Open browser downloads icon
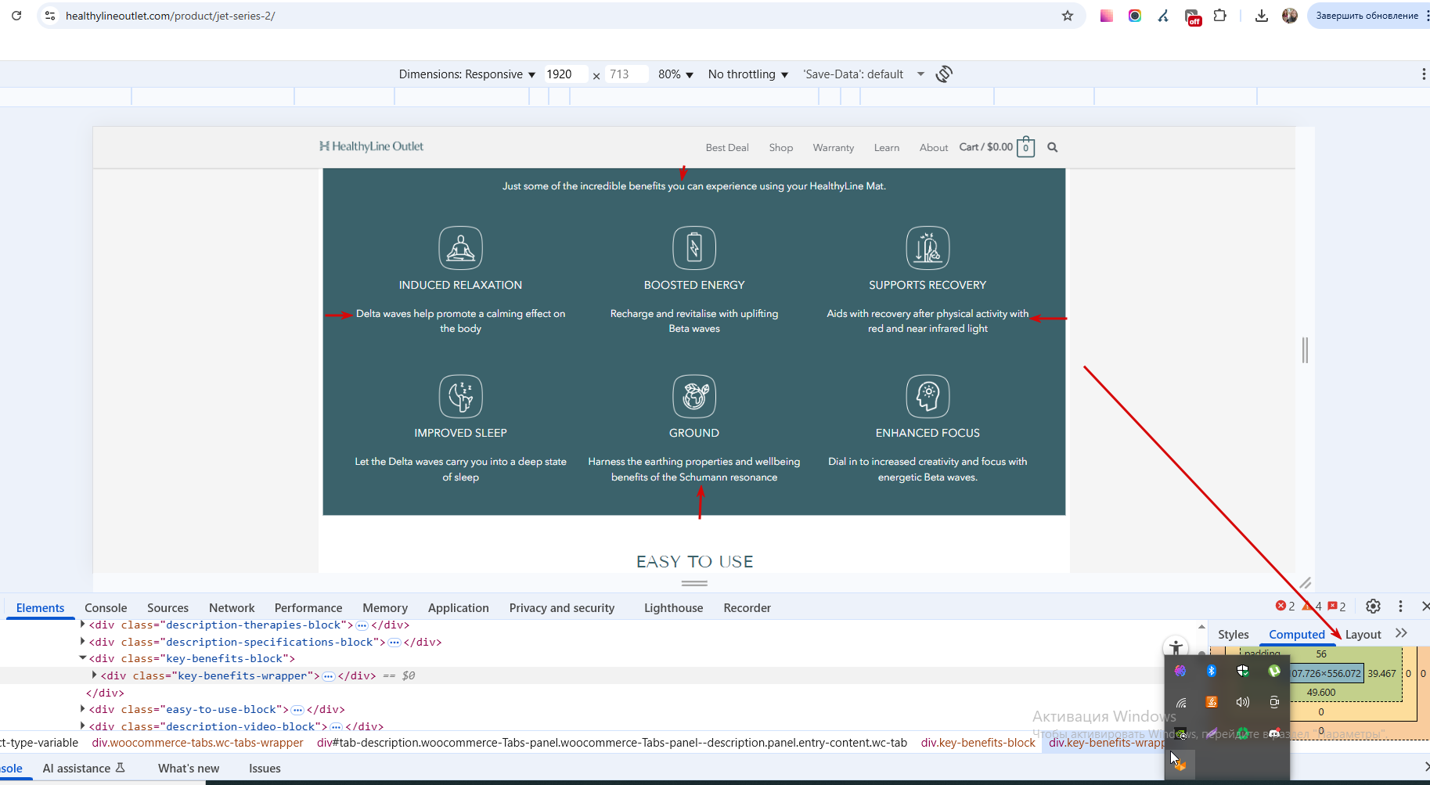This screenshot has height=785, width=1430. 1262,16
